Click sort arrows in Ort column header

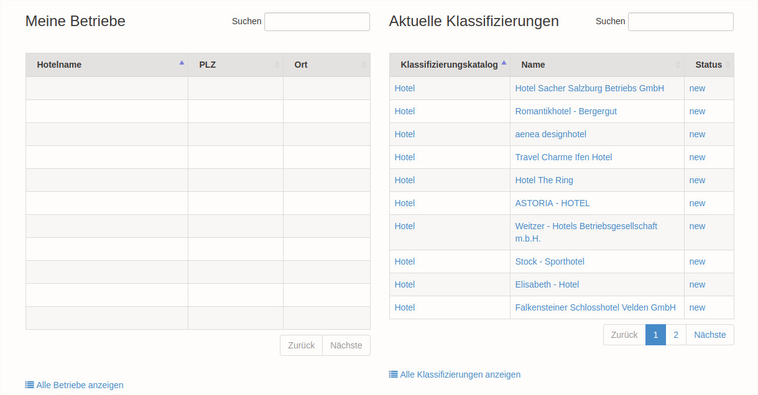click(364, 65)
